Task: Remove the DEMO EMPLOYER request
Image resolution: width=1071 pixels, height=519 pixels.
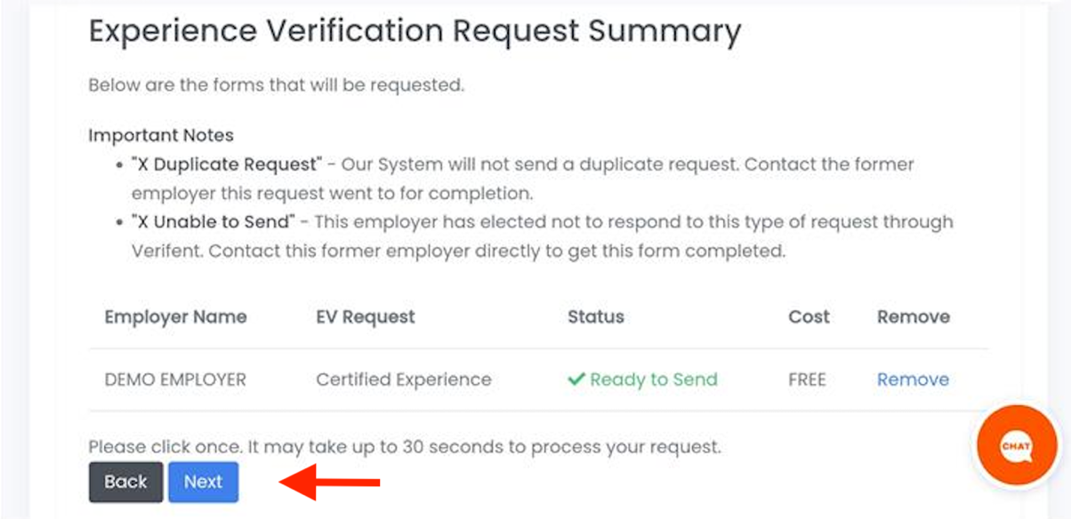Action: [913, 379]
